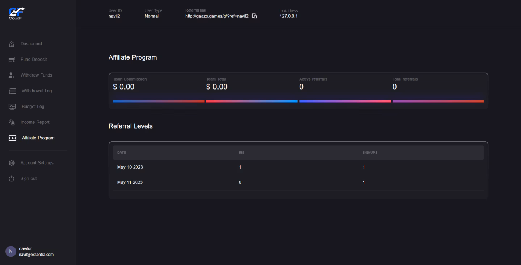The height and width of the screenshot is (265, 521).
Task: Open the Income Report page
Action: tap(35, 122)
